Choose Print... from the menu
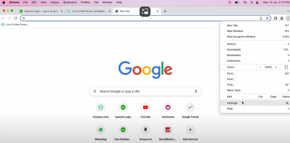 pyautogui.click(x=255, y=74)
